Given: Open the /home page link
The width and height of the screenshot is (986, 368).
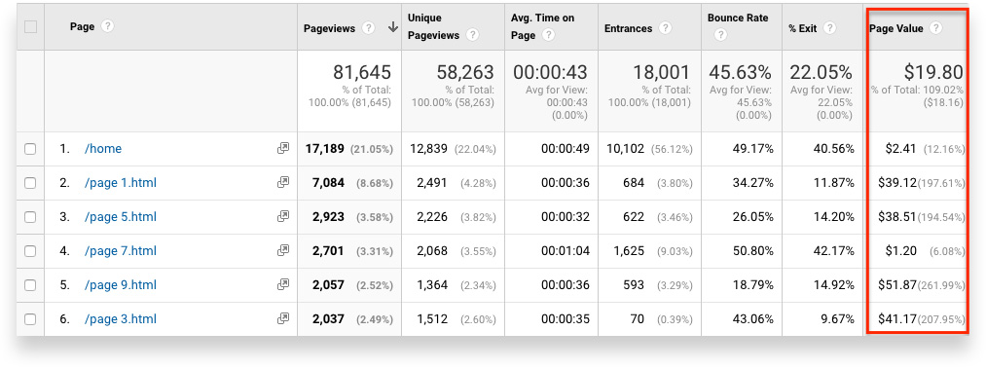Looking at the screenshot, I should coord(103,149).
